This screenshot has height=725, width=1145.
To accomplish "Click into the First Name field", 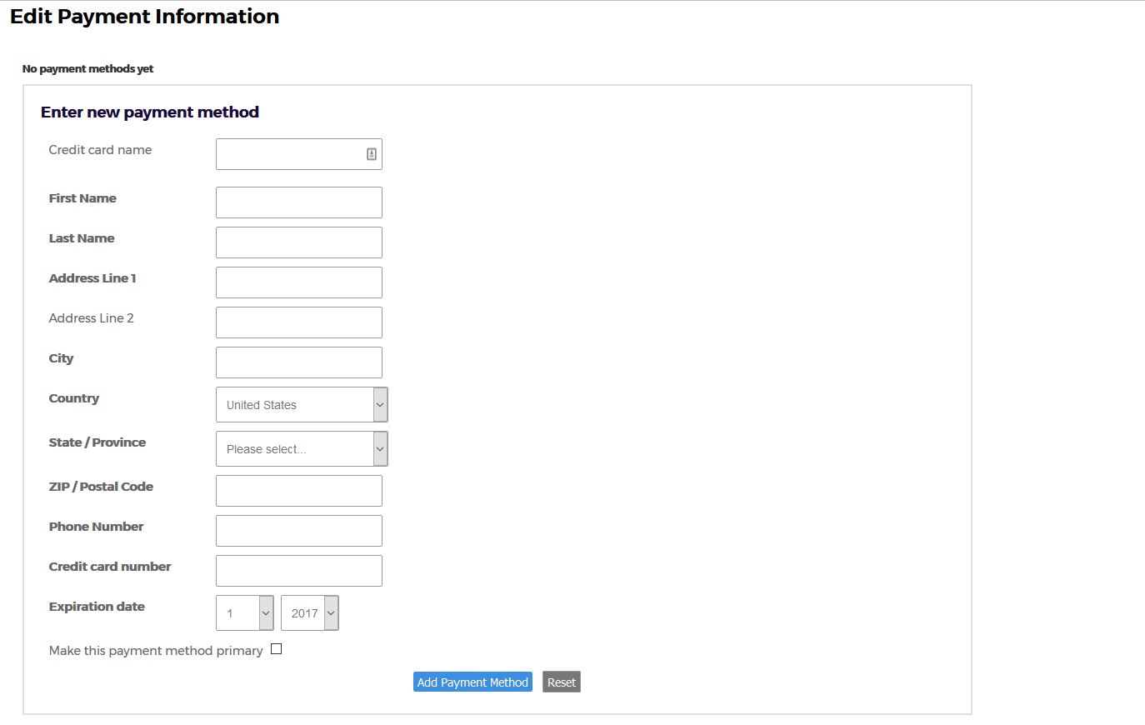I will pos(298,202).
